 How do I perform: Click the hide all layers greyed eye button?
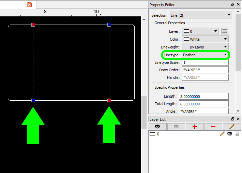point(176,127)
